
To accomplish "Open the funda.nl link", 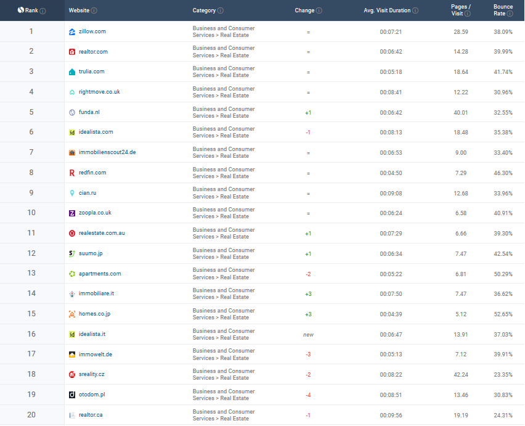I will 89,112.
